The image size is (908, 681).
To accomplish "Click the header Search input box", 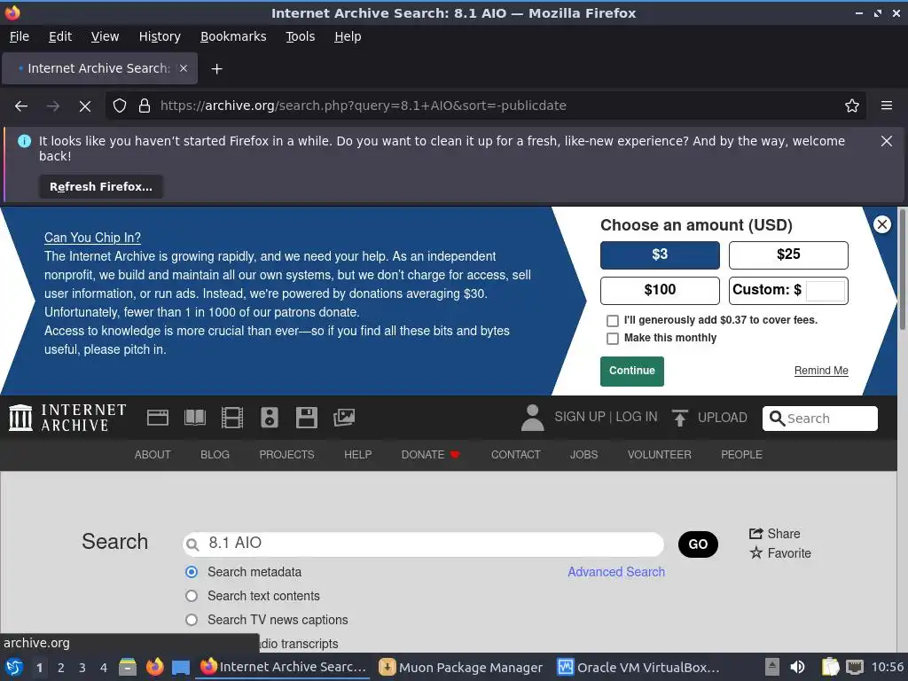I will pos(820,419).
